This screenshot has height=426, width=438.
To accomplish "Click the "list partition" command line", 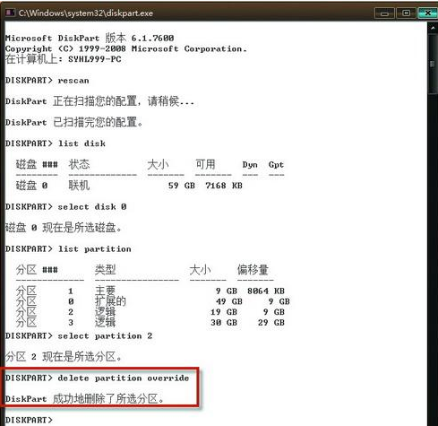I will 68,249.
